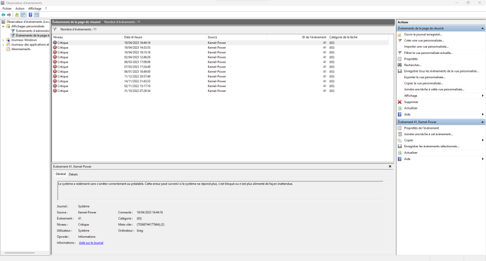The image size is (486, 261).
Task: Click the event description text box
Action: (220, 191)
